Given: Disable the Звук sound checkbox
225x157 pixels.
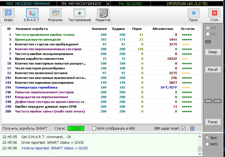Looking at the screenshot, I should coord(208,138).
